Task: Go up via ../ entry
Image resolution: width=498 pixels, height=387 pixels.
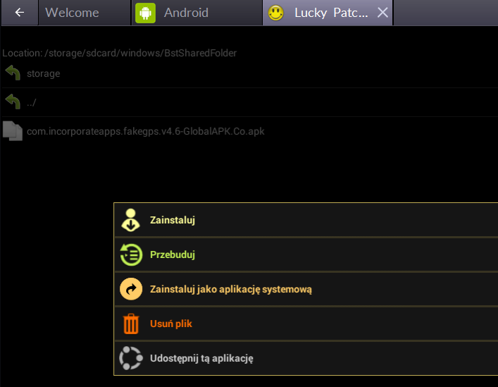Action: (x=249, y=102)
